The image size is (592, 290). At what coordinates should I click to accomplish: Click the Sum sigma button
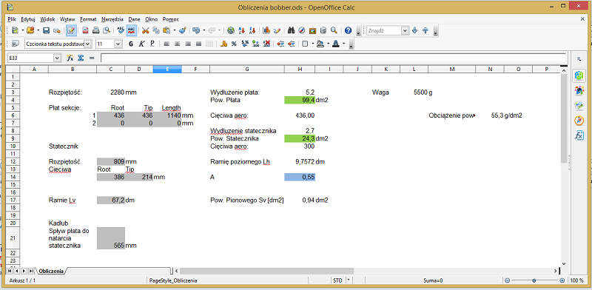coord(81,58)
